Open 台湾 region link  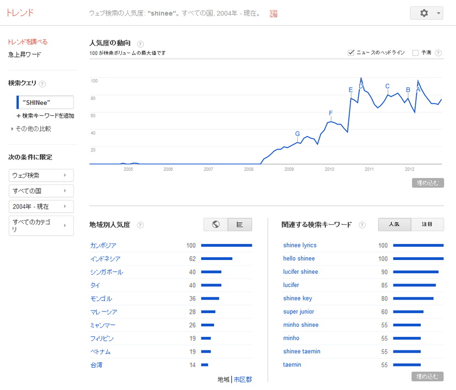pos(96,365)
